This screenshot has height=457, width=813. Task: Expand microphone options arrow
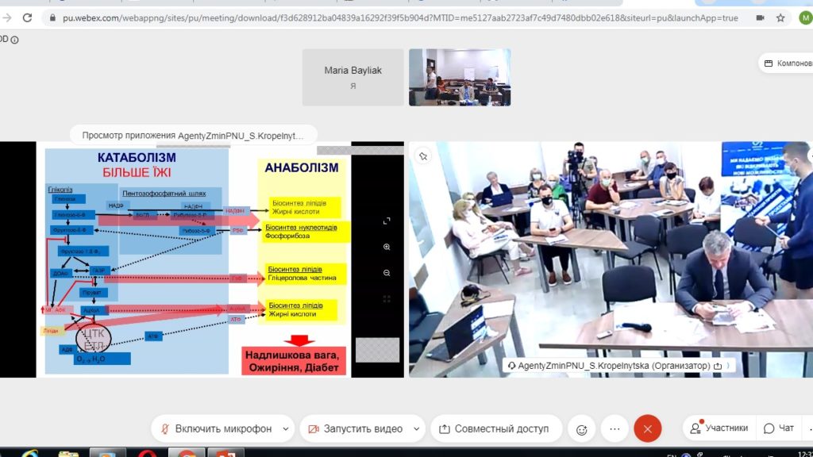[286, 428]
